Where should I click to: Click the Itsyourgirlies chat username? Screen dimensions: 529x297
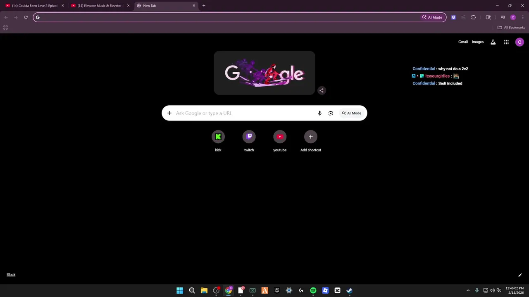coord(437,76)
